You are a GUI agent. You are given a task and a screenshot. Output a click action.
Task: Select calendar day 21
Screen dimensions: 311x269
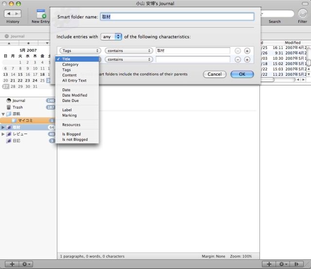click(13, 81)
